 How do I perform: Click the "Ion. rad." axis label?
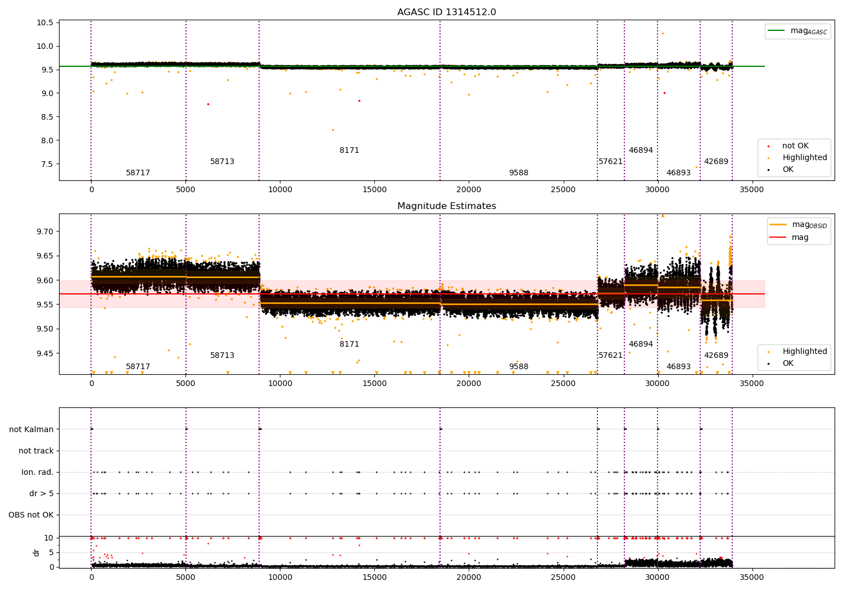click(x=38, y=472)
